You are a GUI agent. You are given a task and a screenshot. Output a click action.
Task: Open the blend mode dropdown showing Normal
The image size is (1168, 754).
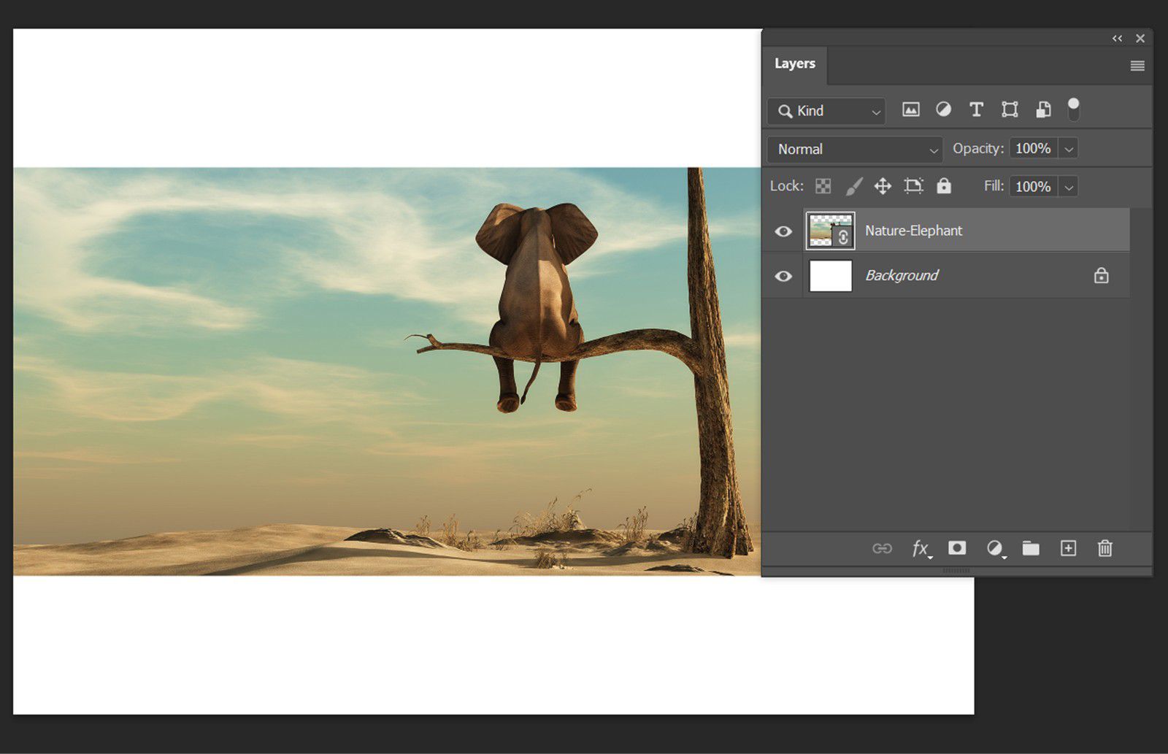click(853, 149)
